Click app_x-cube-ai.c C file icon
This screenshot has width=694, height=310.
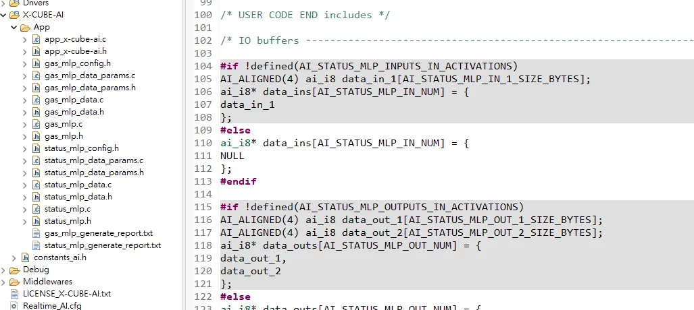(36, 39)
